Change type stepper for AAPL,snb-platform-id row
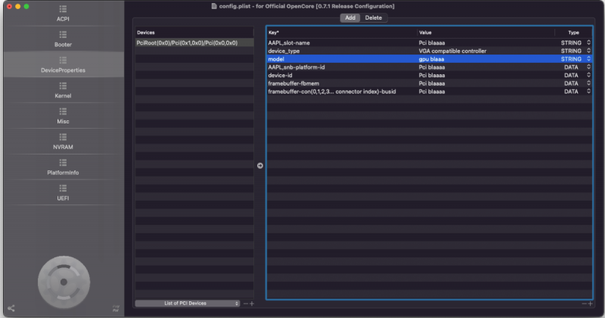The width and height of the screenshot is (605, 318). [x=588, y=67]
